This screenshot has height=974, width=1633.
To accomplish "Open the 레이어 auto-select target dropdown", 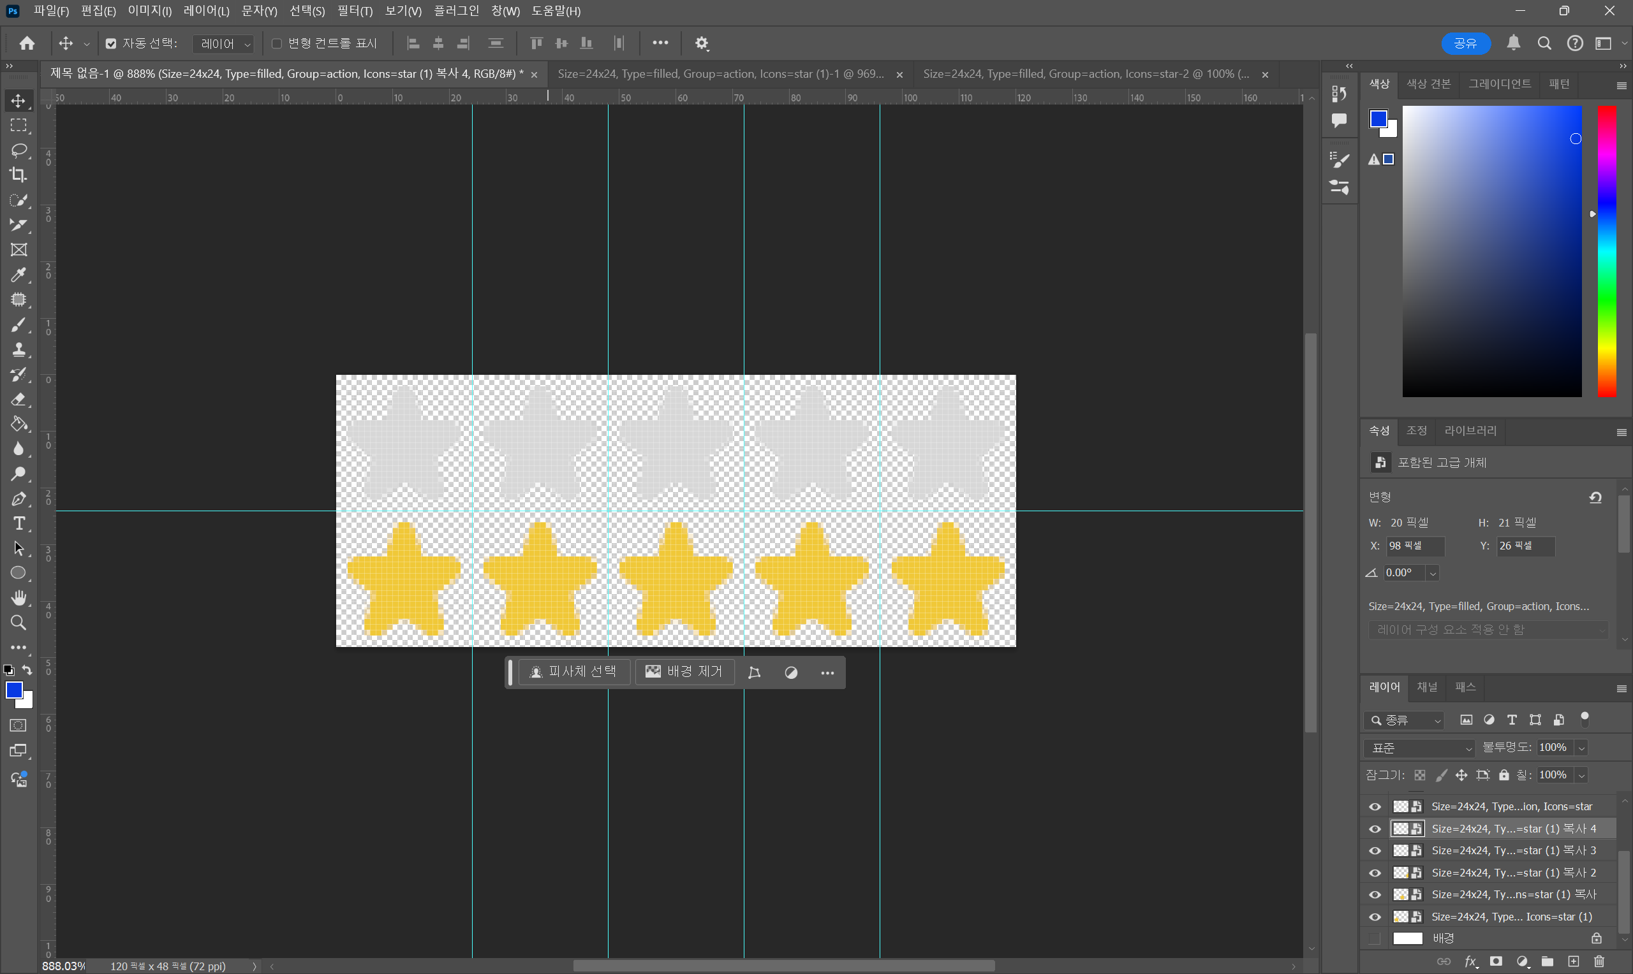I will tap(225, 44).
